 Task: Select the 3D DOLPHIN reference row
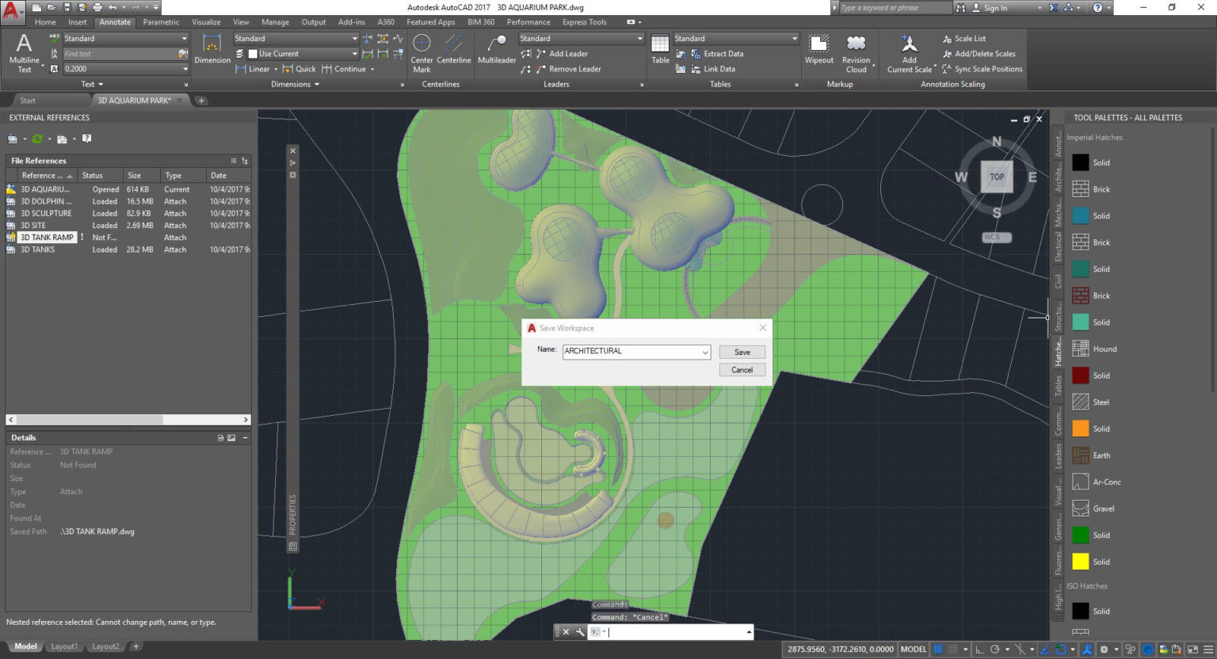point(48,201)
